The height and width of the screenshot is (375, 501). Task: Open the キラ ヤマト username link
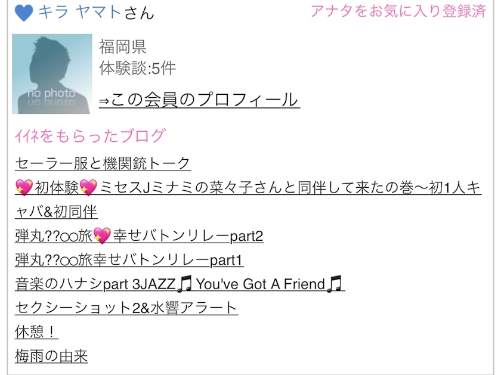point(79,12)
